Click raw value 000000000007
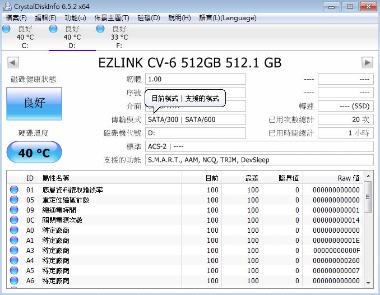This screenshot has width=380, height=295. point(336,270)
